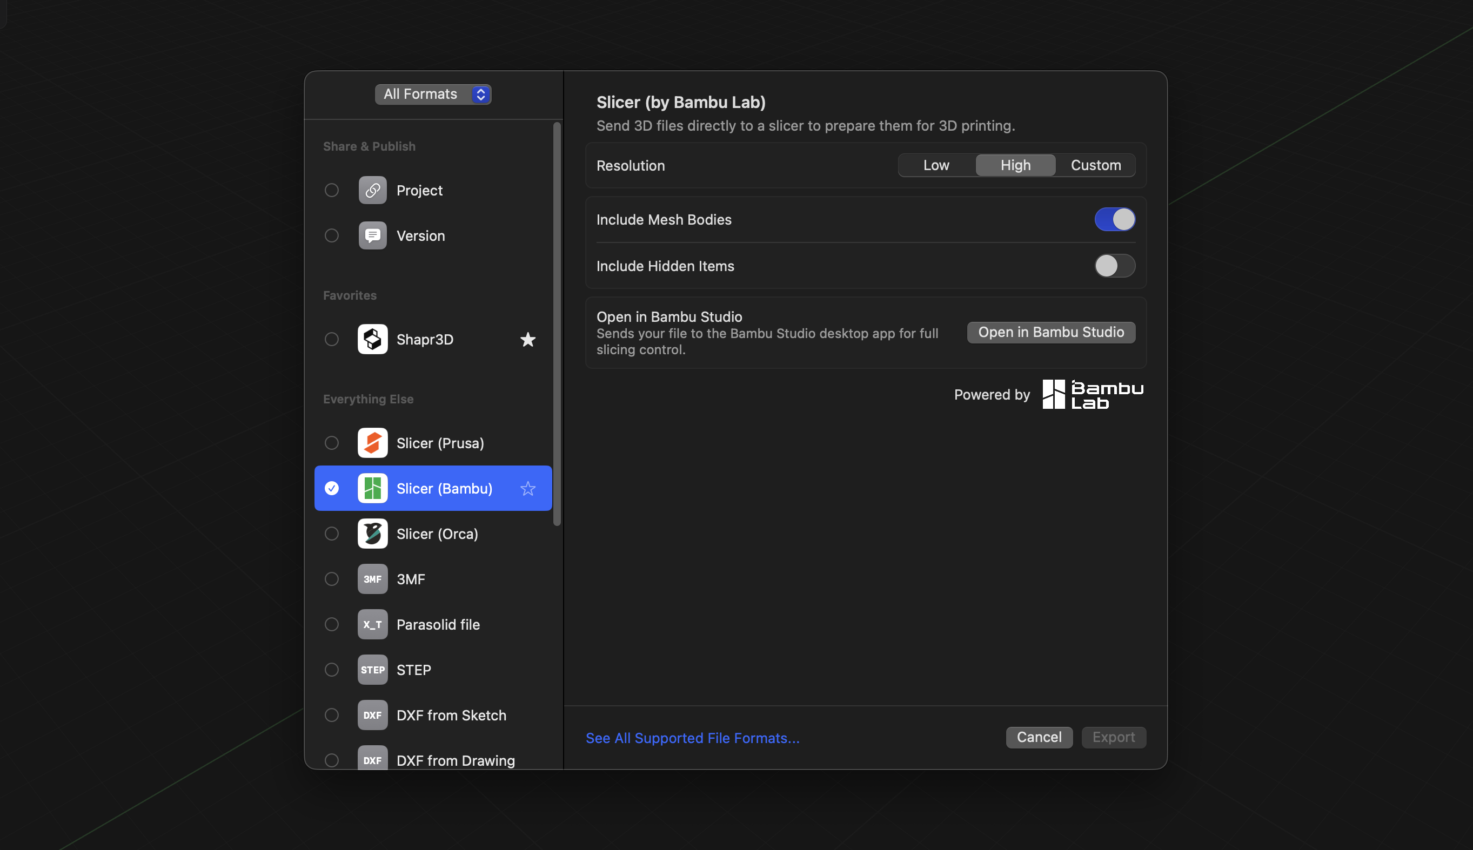
Task: Click the Include Mesh Bodies label
Action: tap(664, 219)
